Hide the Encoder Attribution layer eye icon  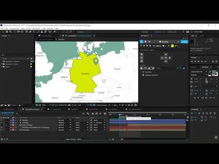point(2,128)
